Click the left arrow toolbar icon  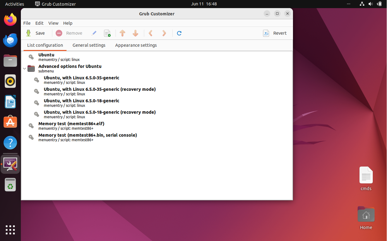[x=151, y=33]
